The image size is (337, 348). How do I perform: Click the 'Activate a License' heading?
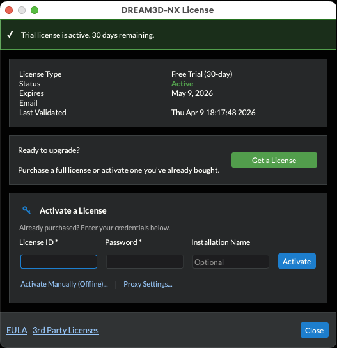coord(73,211)
